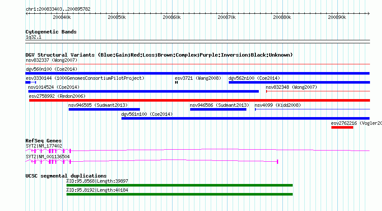Click the thick red esv2758992 loss bar
The width and height of the screenshot is (382, 211).
tap(200, 100)
